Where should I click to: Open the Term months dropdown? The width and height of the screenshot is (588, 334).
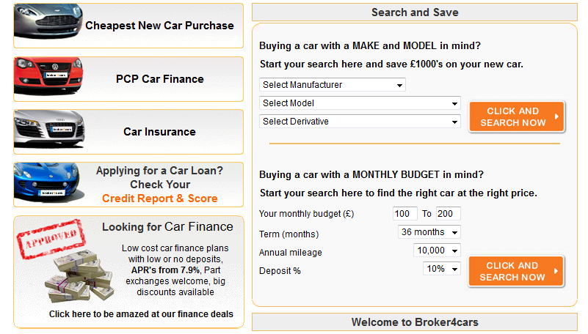pos(429,232)
